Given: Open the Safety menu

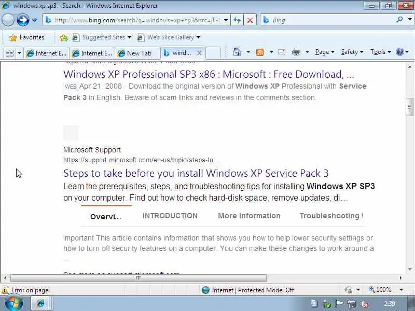Looking at the screenshot, I should [352, 52].
